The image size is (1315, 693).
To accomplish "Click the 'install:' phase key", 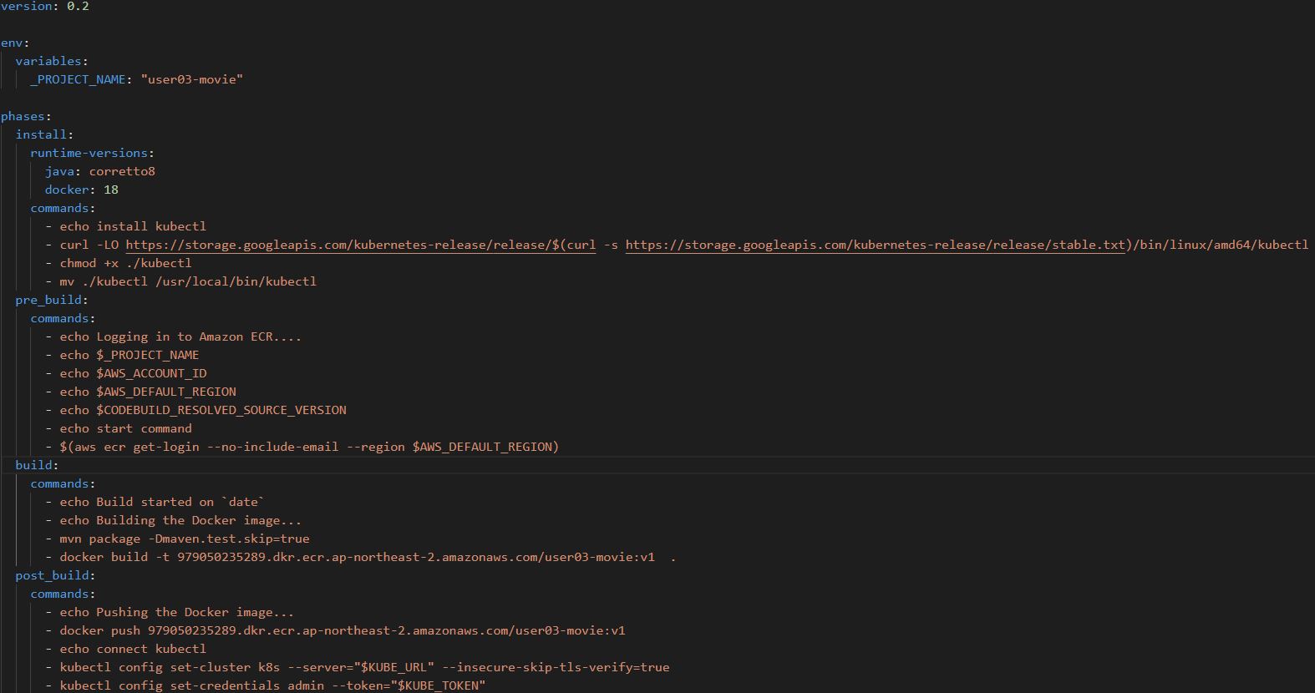I will (44, 134).
